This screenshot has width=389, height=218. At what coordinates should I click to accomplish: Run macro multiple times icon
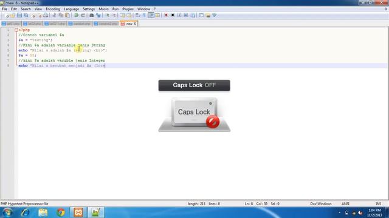(x=185, y=15)
